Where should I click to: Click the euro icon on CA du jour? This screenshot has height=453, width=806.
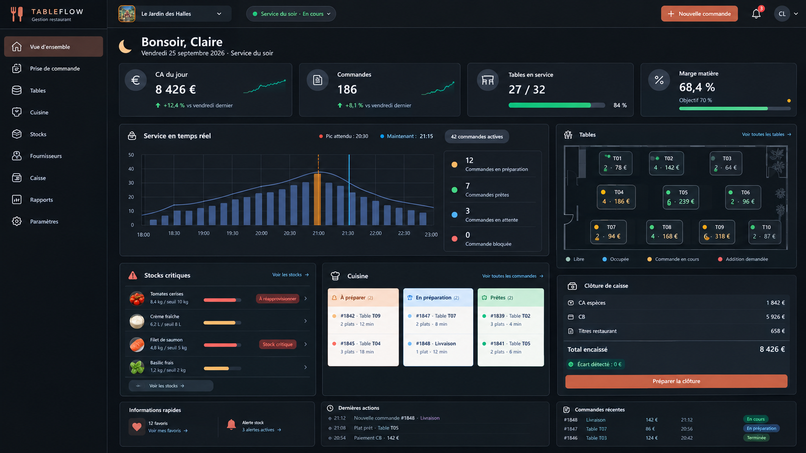(x=136, y=80)
